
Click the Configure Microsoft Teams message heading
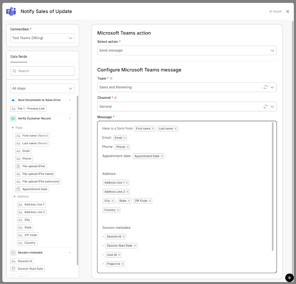tap(139, 70)
